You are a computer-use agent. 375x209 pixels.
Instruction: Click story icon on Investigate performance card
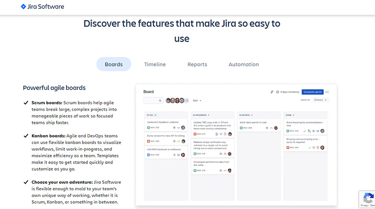click(195, 171)
